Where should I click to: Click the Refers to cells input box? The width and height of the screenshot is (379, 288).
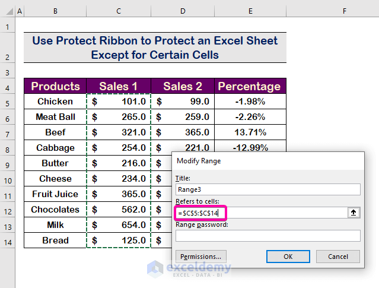tap(261, 213)
